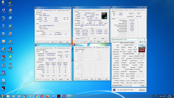This screenshot has width=174, height=98.
Task: Expand Tools arrow in Slot #2 SPD window
Action: click(95, 79)
